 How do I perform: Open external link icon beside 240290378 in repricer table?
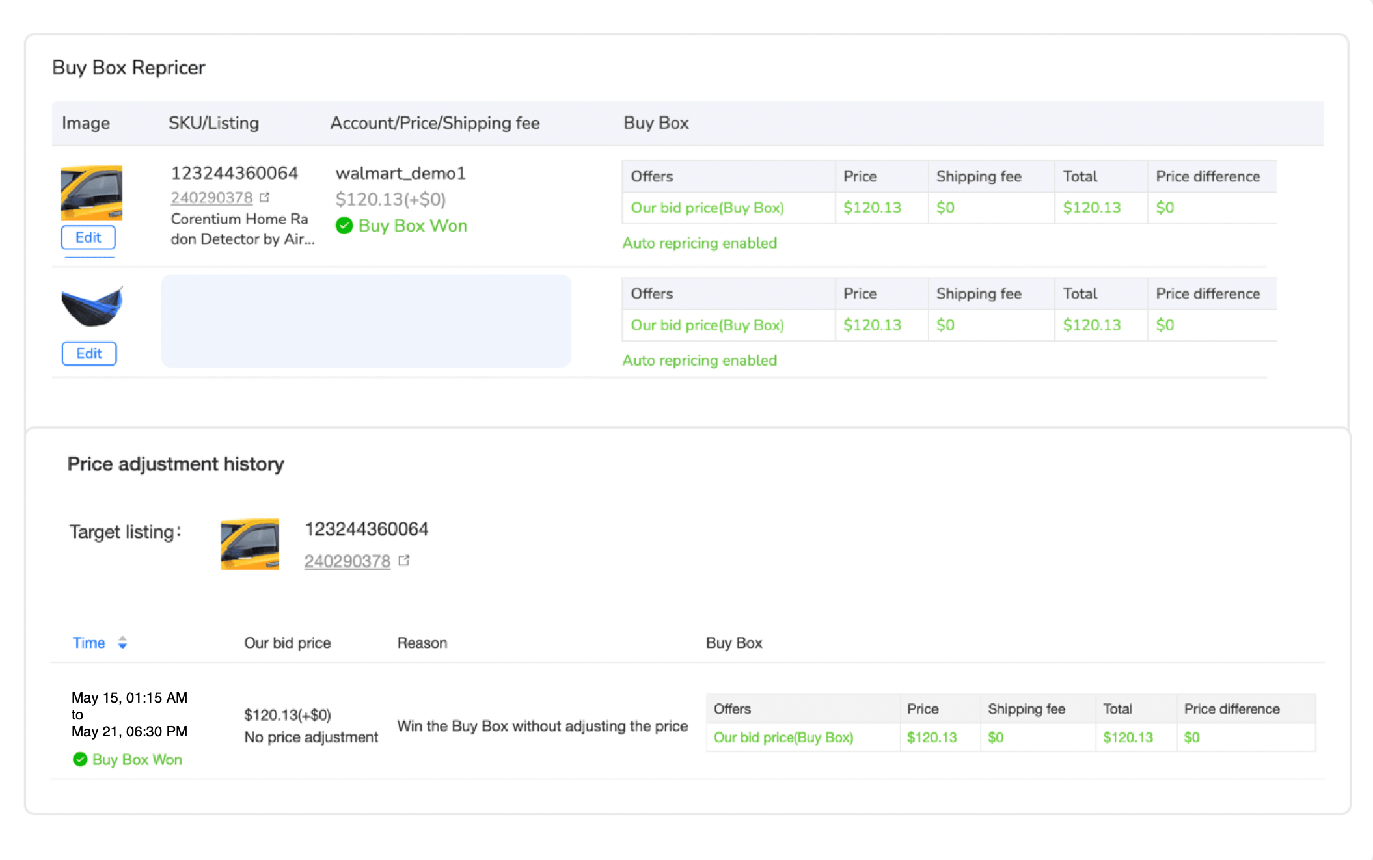coord(264,197)
